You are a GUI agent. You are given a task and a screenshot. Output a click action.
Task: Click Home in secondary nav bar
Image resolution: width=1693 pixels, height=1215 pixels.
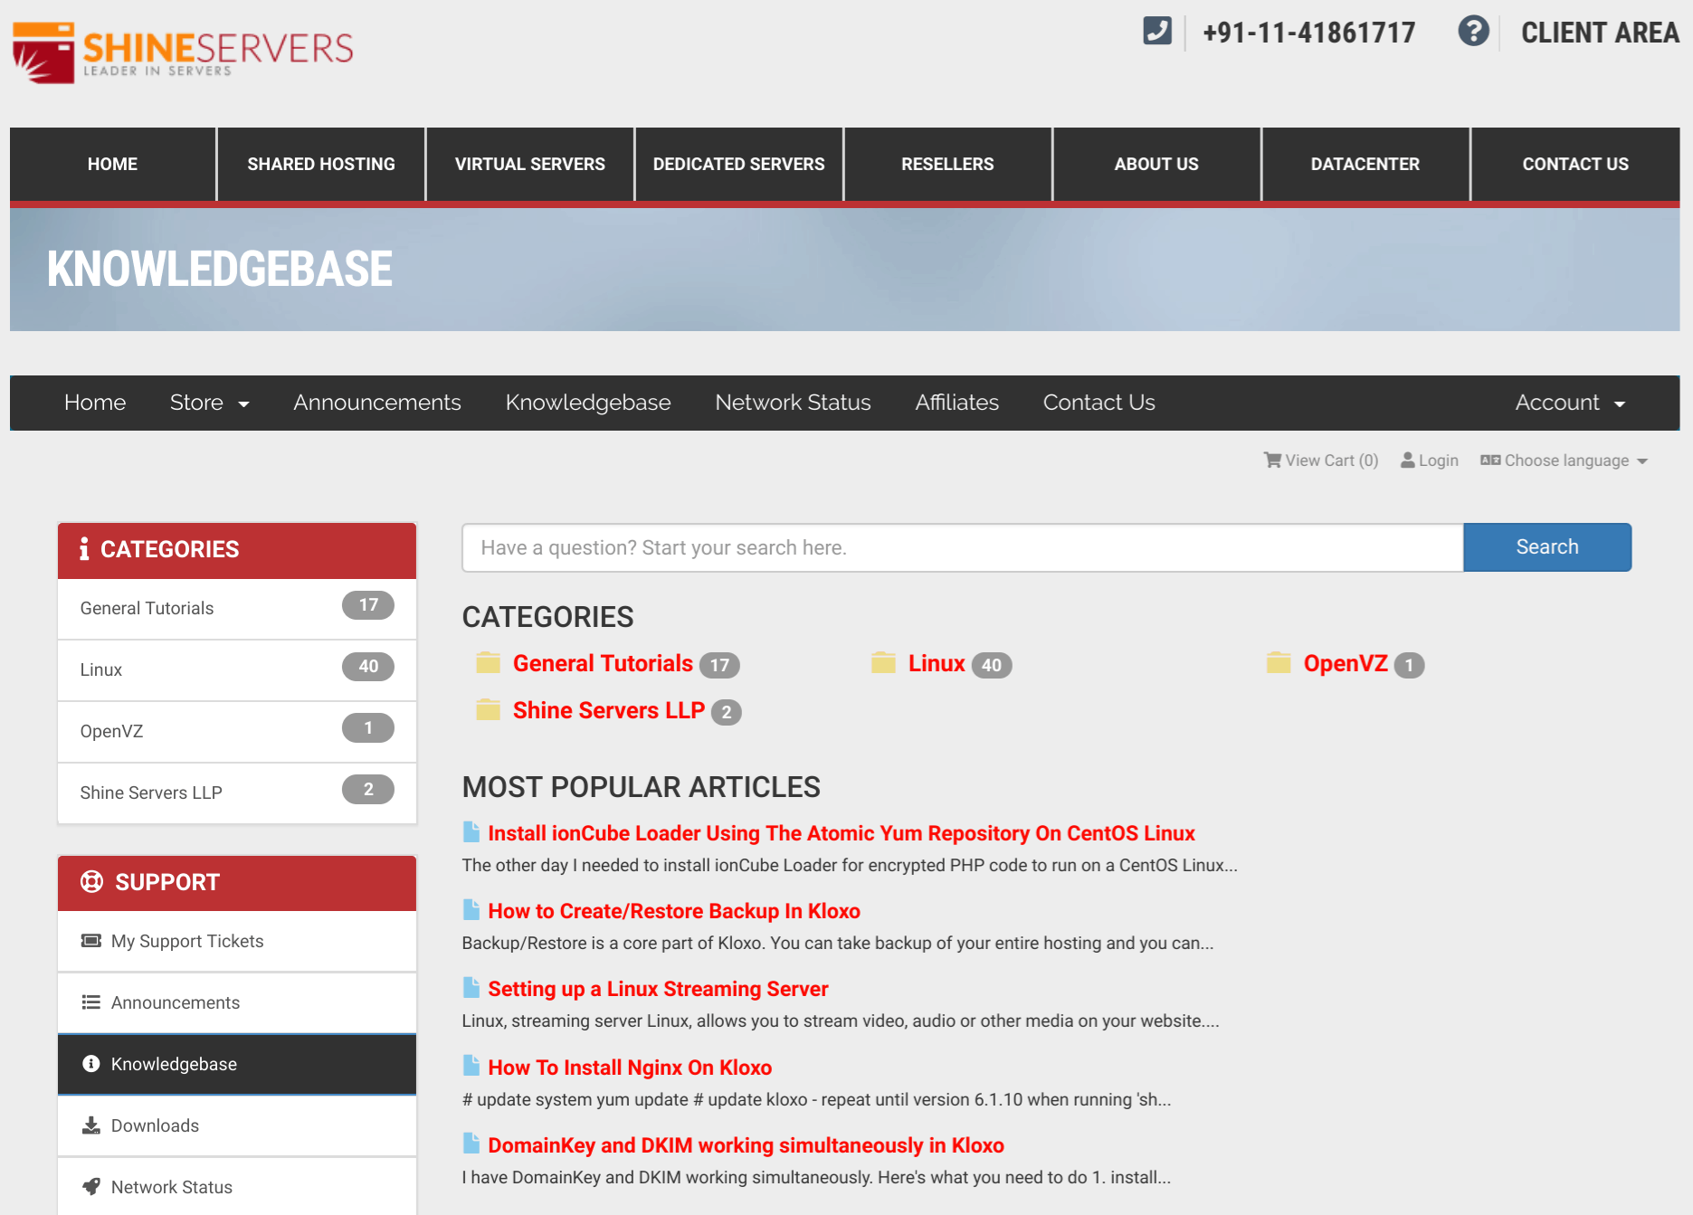tap(95, 403)
